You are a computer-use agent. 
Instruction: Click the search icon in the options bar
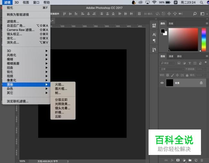coord(195,14)
